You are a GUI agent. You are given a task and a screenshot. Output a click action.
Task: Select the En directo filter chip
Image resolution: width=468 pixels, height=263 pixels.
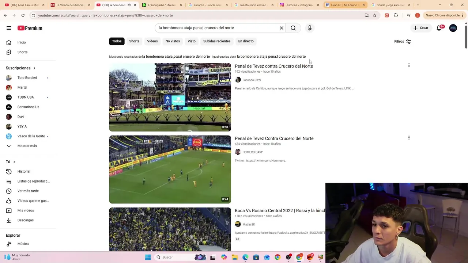pos(246,41)
